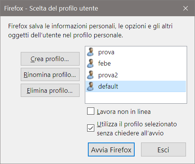195x164 pixels.
Task: Select the prova profile name
Action: click(x=106, y=52)
